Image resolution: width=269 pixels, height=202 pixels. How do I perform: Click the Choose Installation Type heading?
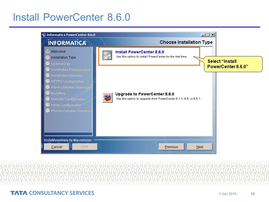tap(186, 42)
